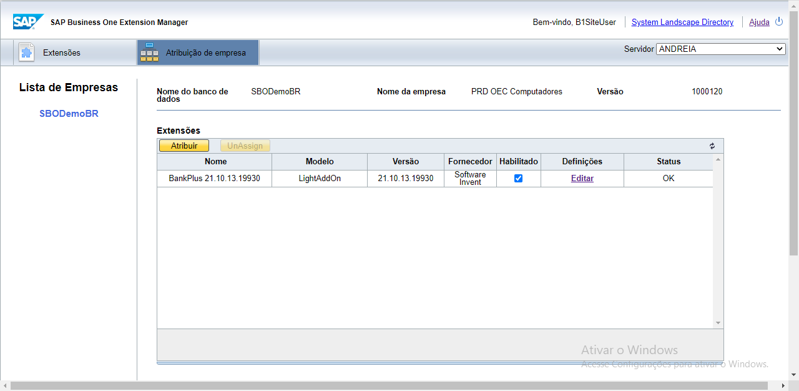
Task: Click the 21.10.13.19930 version cell
Action: click(x=406, y=179)
